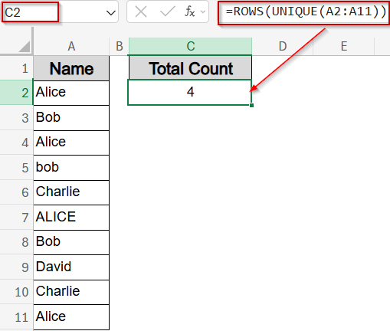The width and height of the screenshot is (390, 331).
Task: Select column A header
Action: 71,46
